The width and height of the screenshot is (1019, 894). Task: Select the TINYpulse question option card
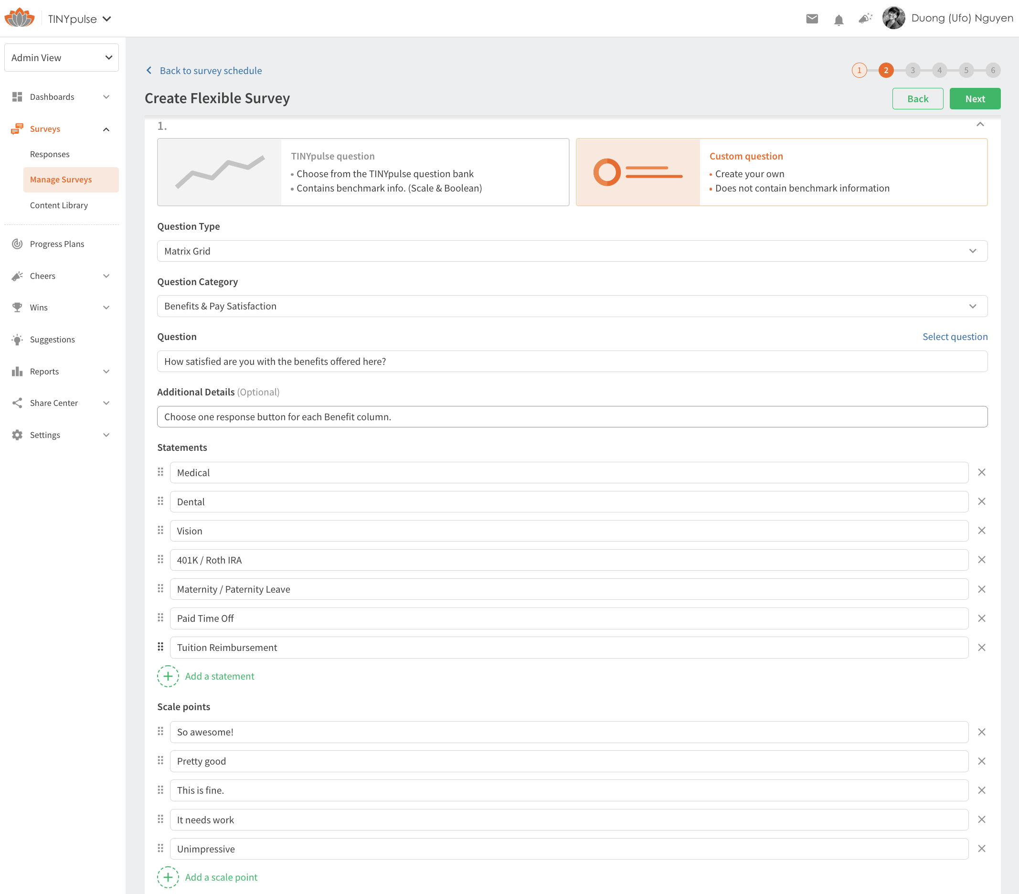(x=363, y=172)
